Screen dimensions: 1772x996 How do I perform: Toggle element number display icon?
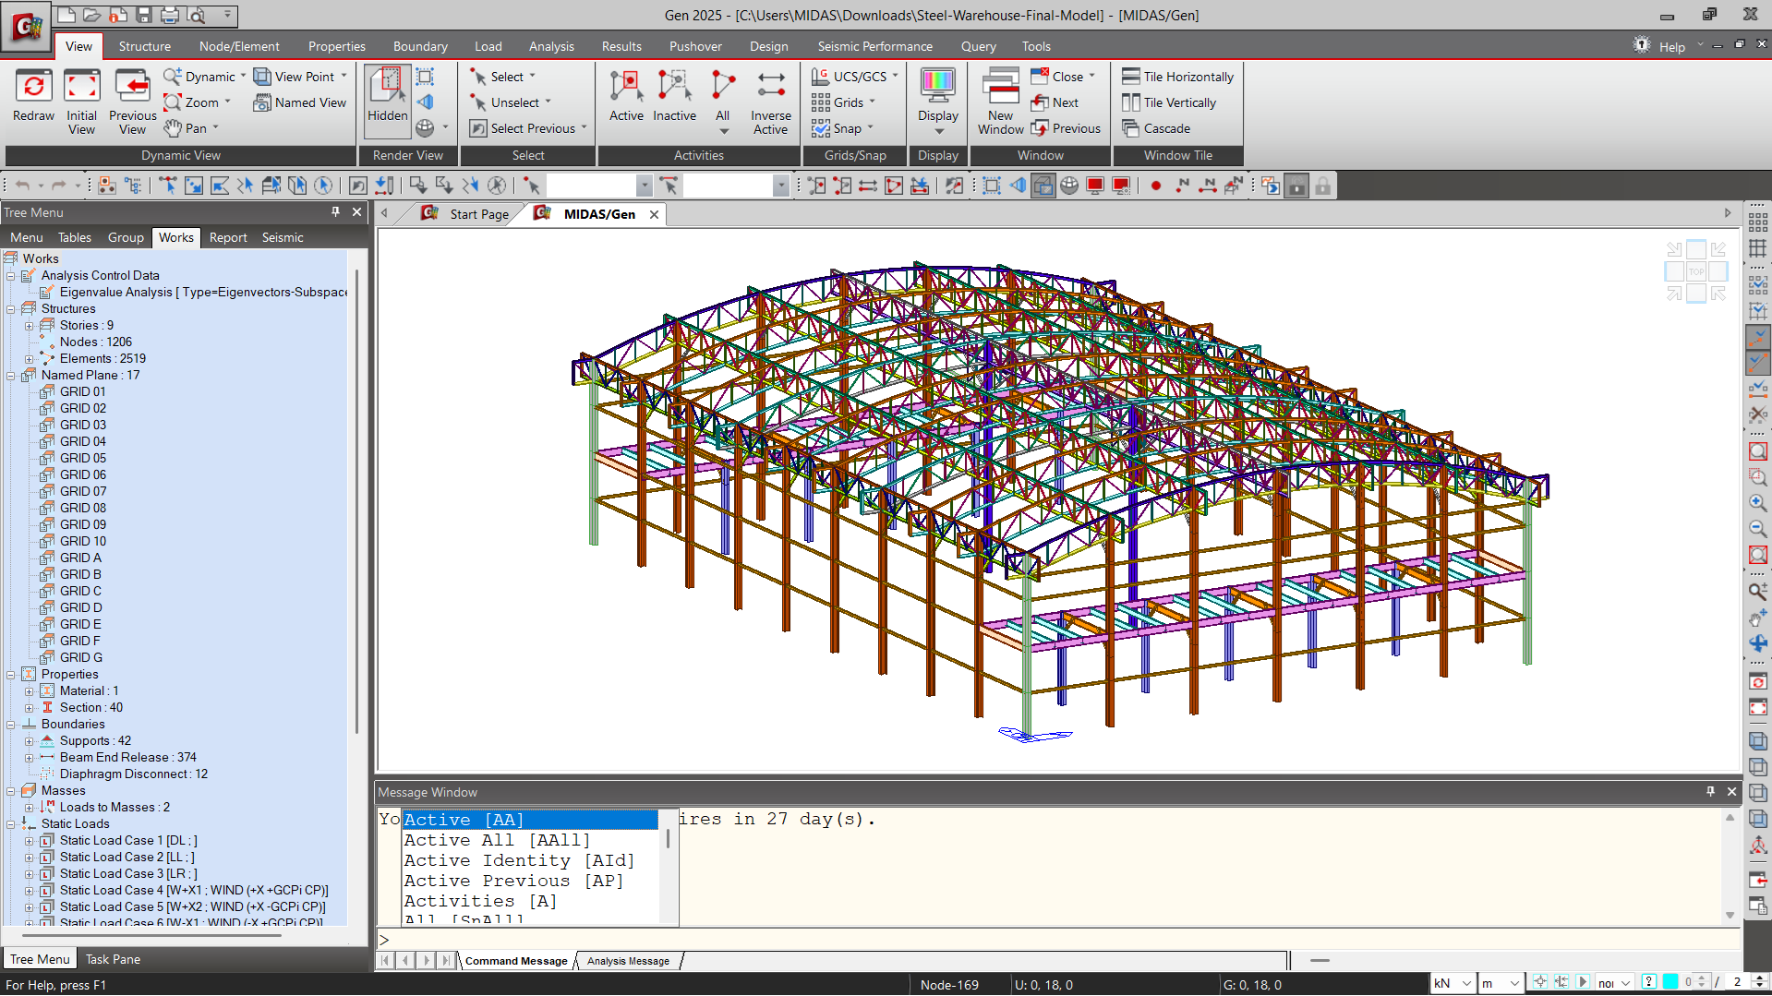[x=1207, y=186]
